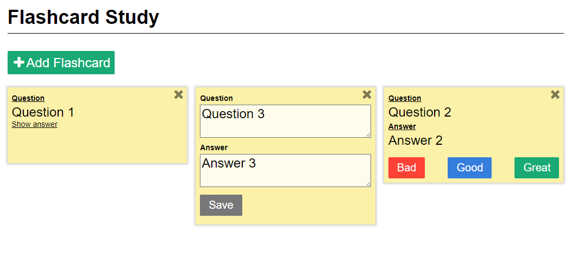Rate Question 2 as Bad
Viewport: 584px width, 257px height.
406,168
